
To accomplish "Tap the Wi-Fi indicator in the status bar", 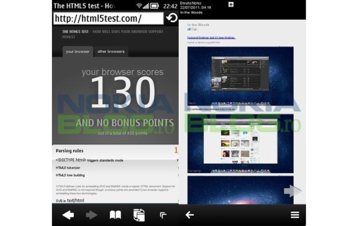I will 139,5.
